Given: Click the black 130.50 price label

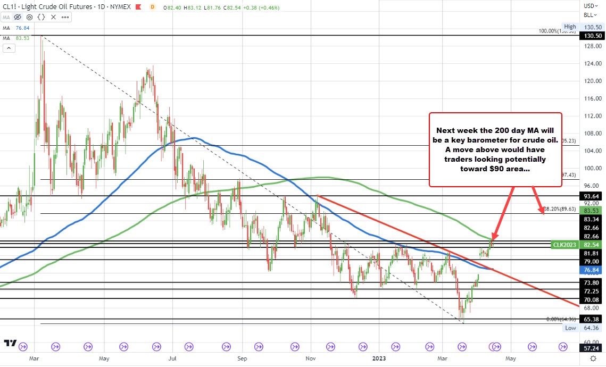Looking at the screenshot, I should pyautogui.click(x=593, y=36).
